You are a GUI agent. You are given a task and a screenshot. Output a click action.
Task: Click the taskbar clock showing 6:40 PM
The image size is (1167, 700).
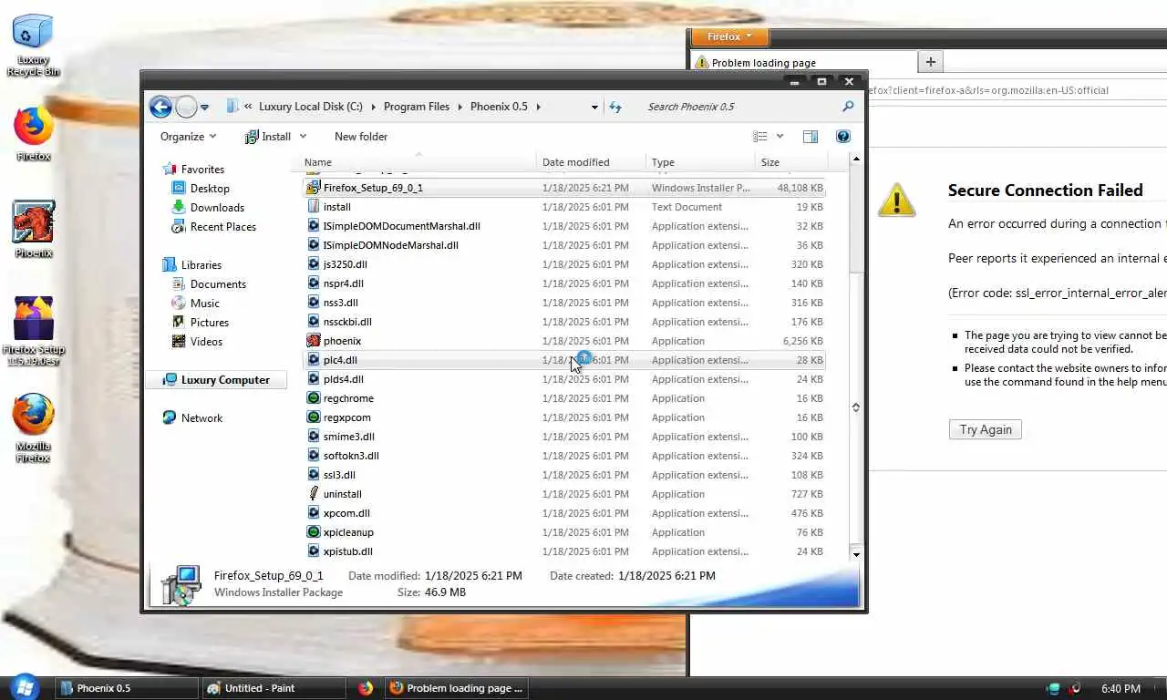click(1121, 688)
